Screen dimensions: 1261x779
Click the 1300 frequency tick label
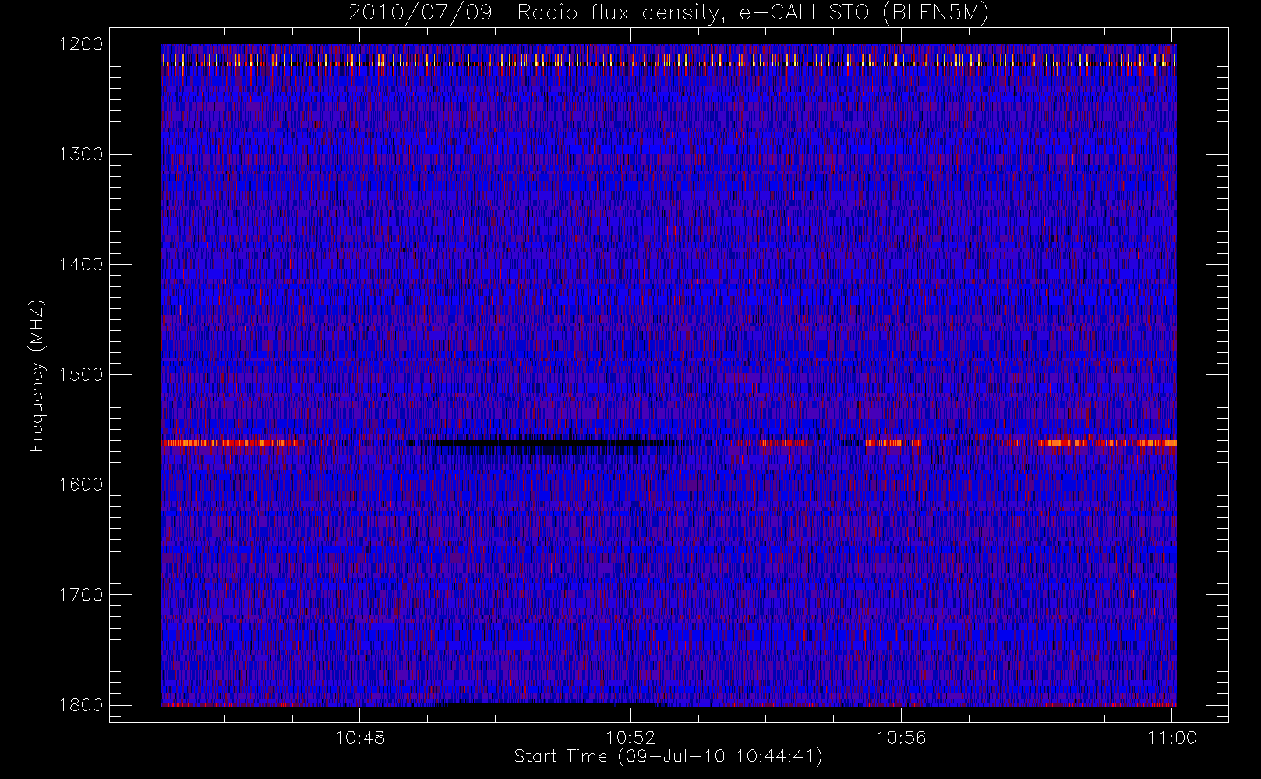pos(81,154)
